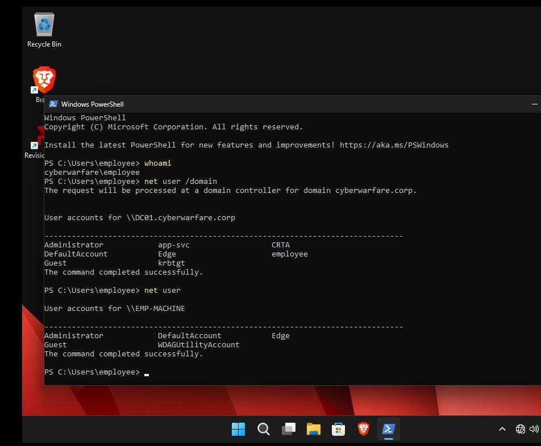
Task: Click the PowerShell icon in the title bar
Action: click(x=53, y=104)
